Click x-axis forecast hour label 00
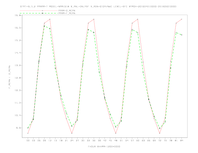198x153 pixels. point(28,140)
